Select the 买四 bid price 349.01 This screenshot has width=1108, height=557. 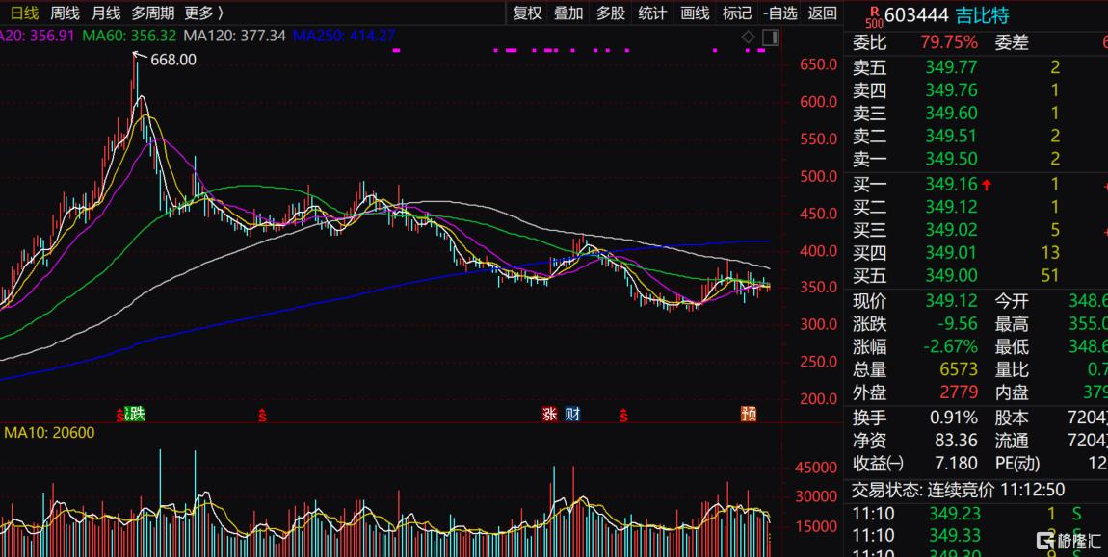(x=951, y=252)
